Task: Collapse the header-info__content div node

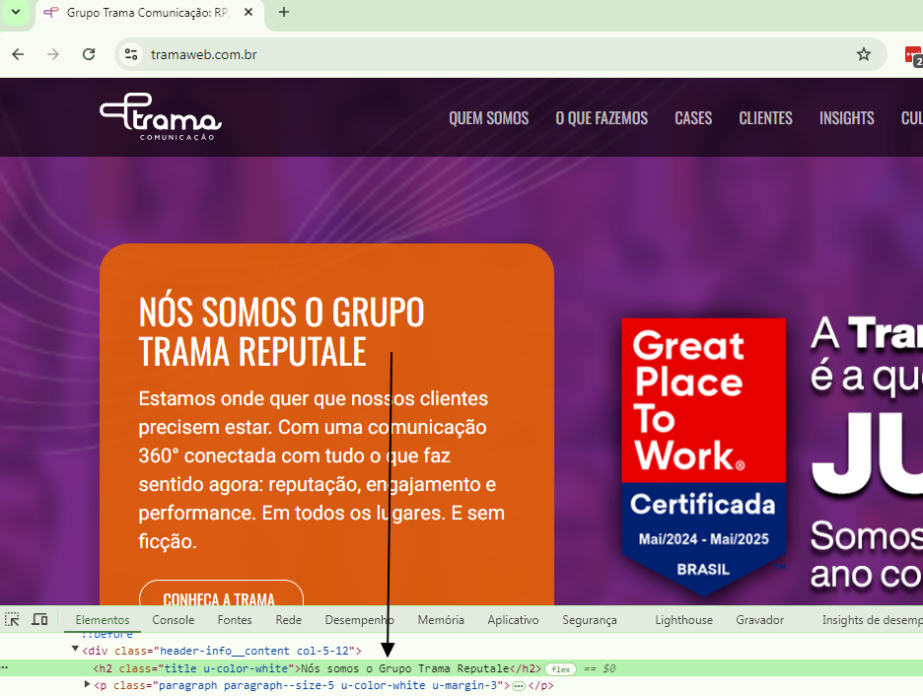Action: [x=75, y=649]
